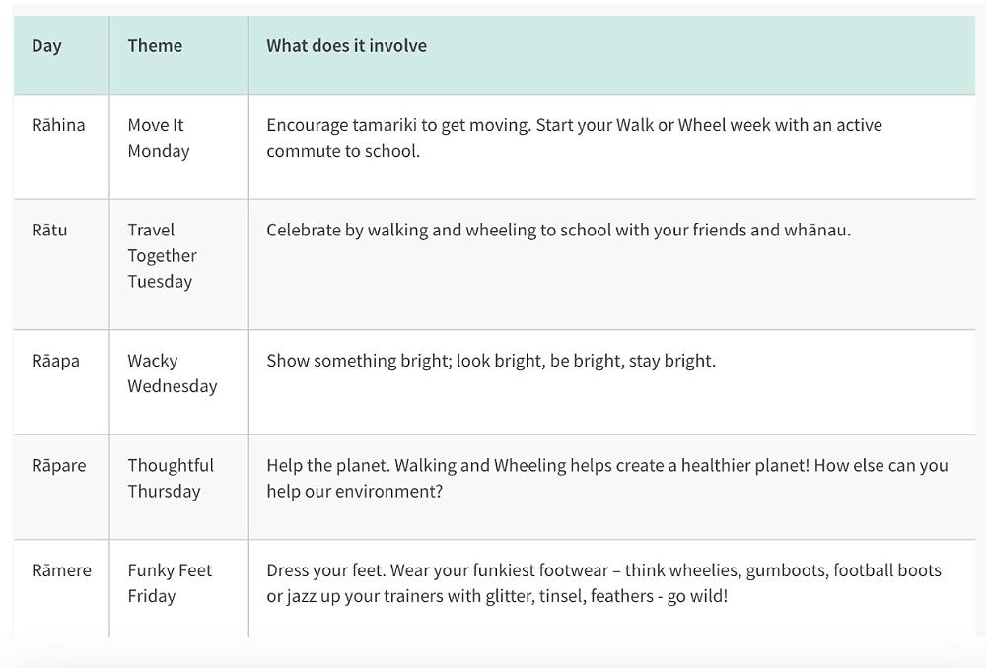Viewport: 986px width, 668px height.
Task: Select the Rāapa day cell
Action: (x=55, y=361)
